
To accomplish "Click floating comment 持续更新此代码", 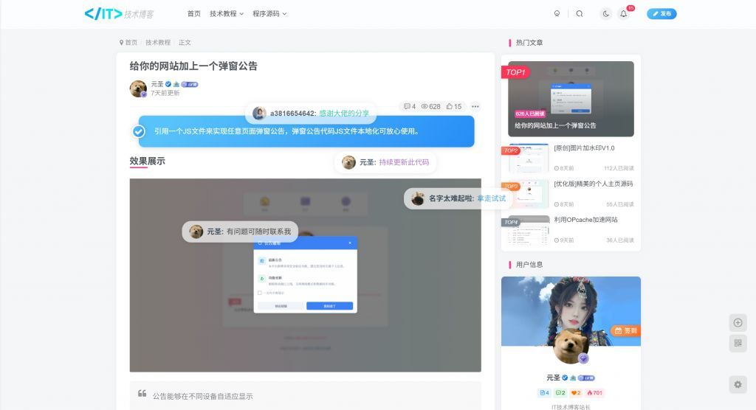I will coord(385,162).
